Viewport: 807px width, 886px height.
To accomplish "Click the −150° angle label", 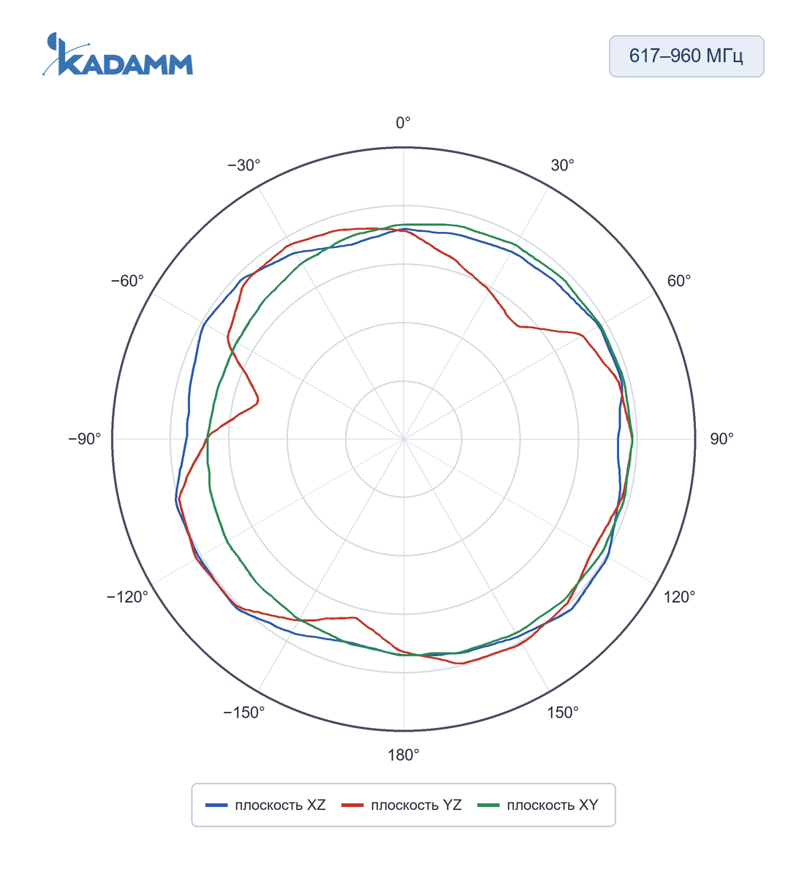I will pos(244,713).
